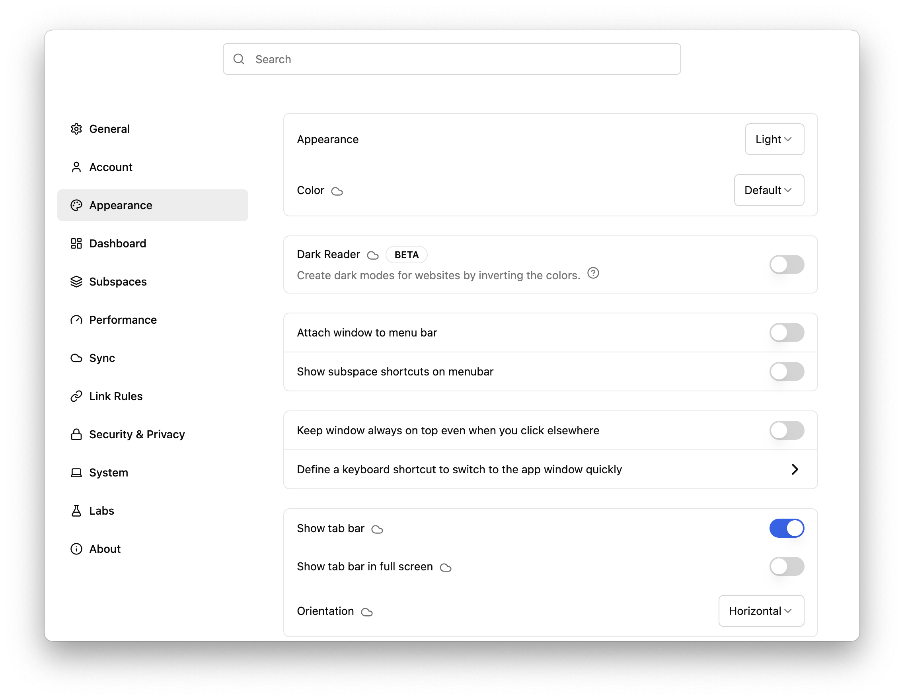Click the Account person icon
The image size is (904, 700).
click(x=76, y=167)
